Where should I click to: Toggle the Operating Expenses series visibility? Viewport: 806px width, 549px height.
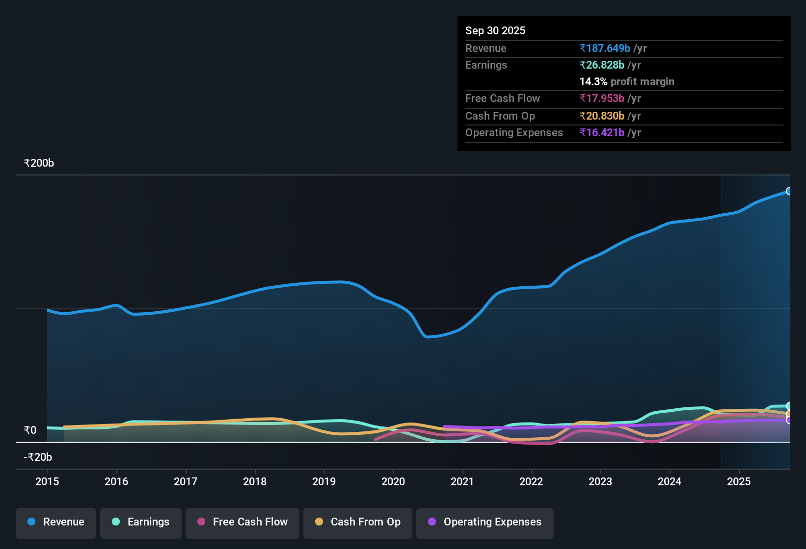pyautogui.click(x=484, y=522)
